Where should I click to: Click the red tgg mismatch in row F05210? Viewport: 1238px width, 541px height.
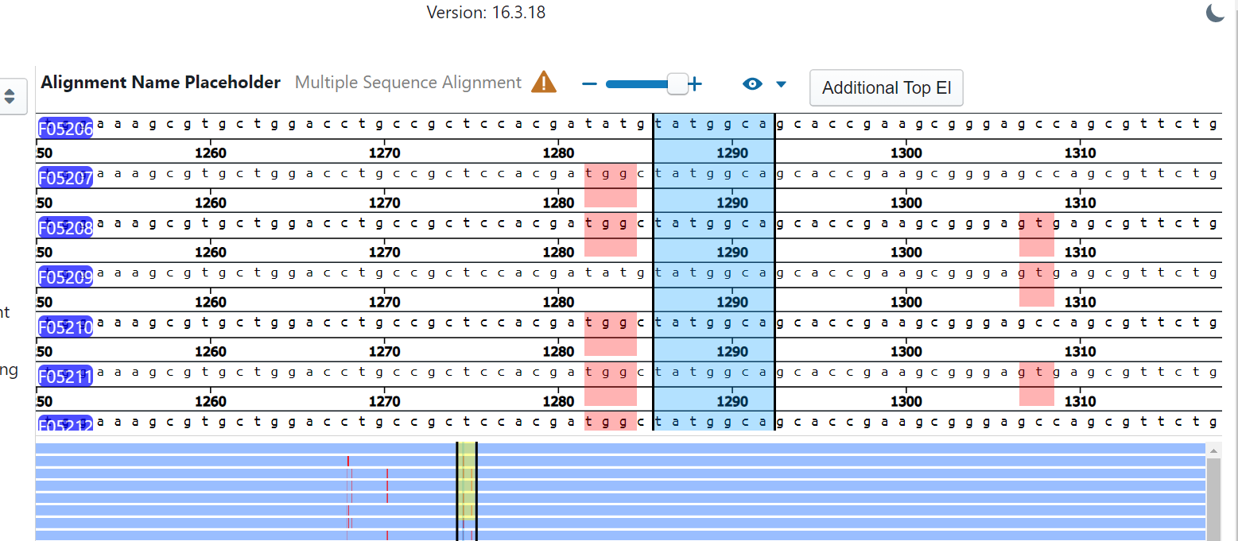(x=611, y=334)
